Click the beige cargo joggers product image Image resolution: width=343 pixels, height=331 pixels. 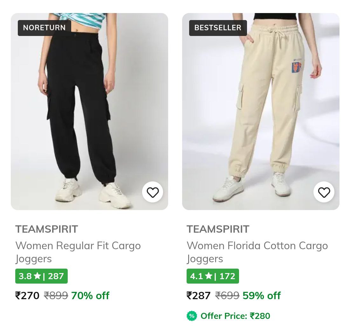coord(261,111)
